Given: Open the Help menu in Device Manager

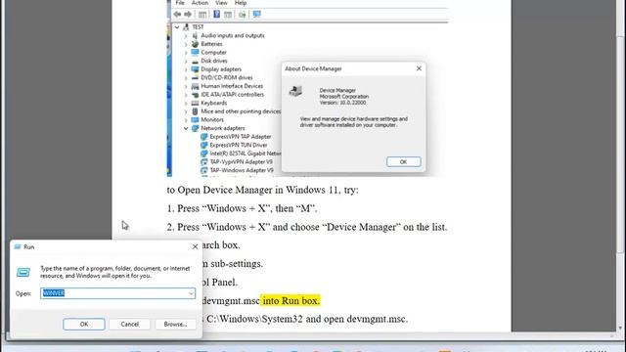Looking at the screenshot, I should click(x=241, y=3).
